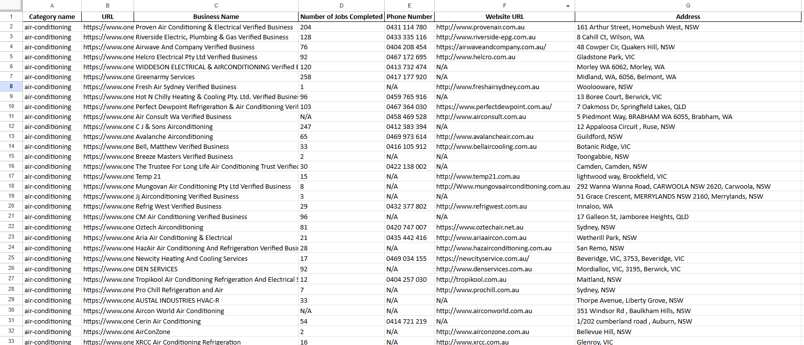This screenshot has width=804, height=345.
Task: Select row 33 header
Action: [x=11, y=342]
